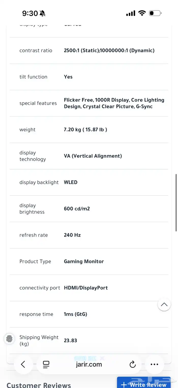Open the browser options ellipsis menu

[155, 364]
